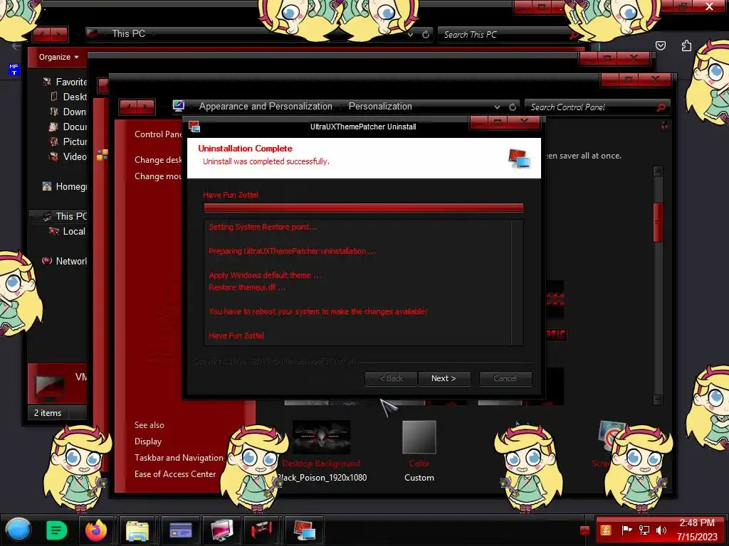Click 'Restore themeui.dll' log line
The width and height of the screenshot is (729, 546).
247,287
